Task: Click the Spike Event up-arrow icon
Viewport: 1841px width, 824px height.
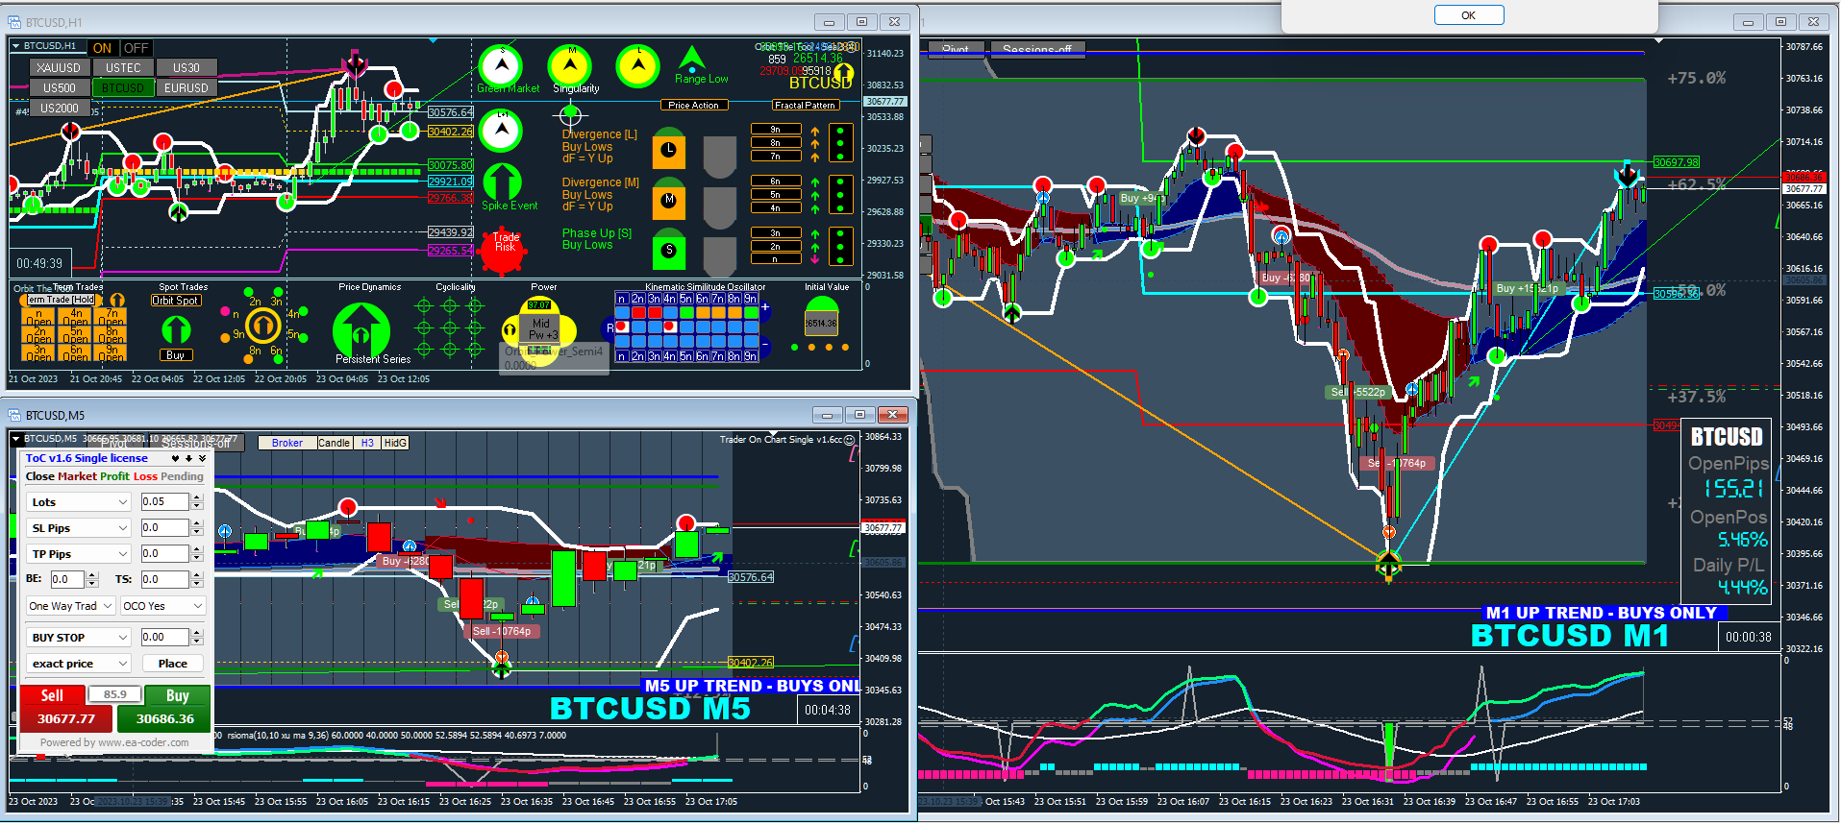Action: [x=502, y=182]
